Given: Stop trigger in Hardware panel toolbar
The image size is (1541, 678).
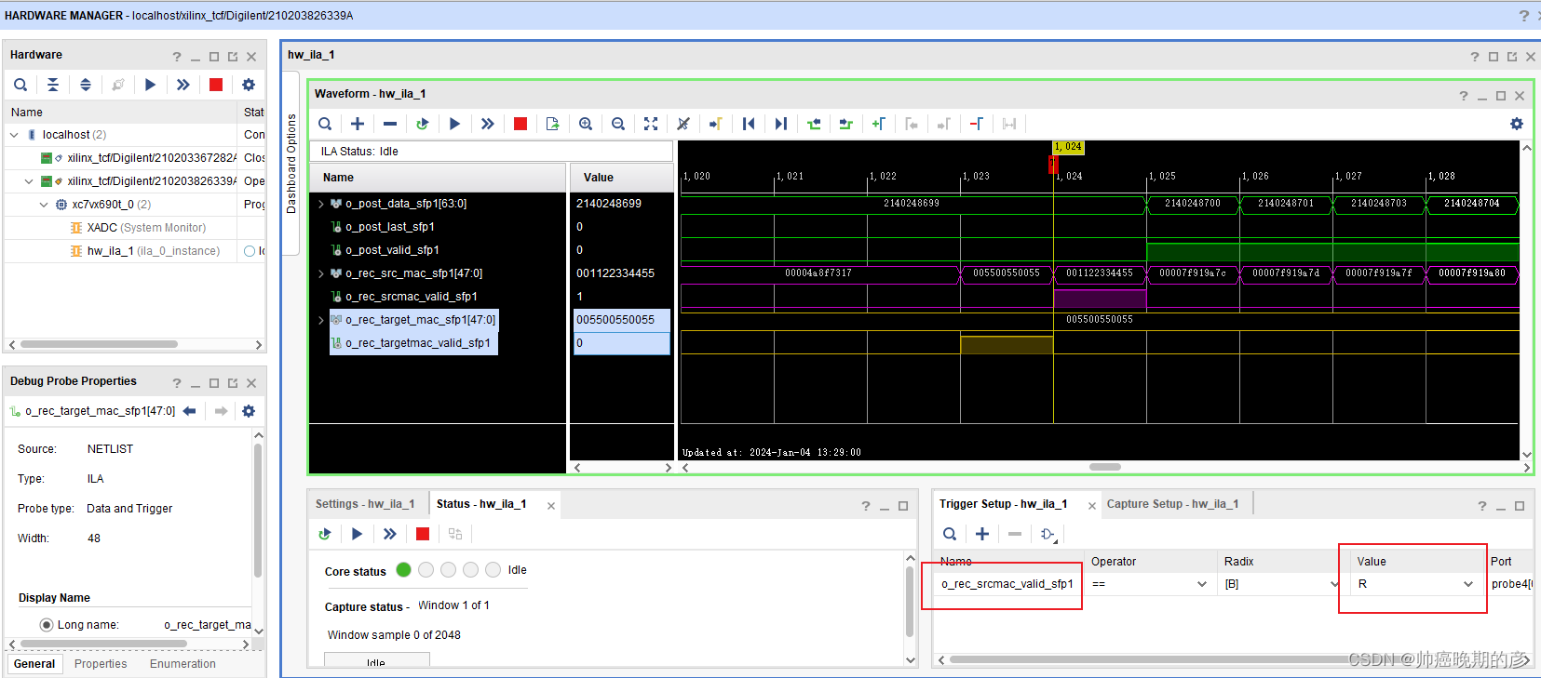Looking at the screenshot, I should [216, 85].
